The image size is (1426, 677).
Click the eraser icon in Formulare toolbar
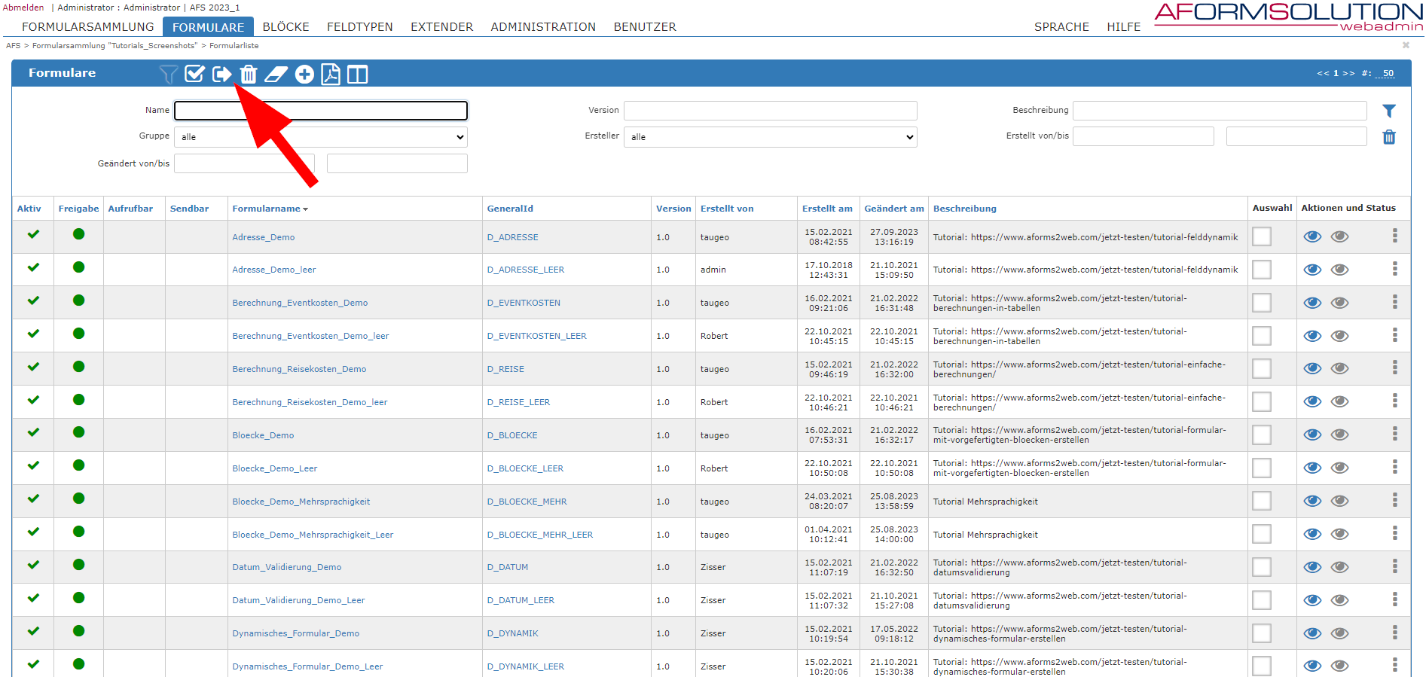tap(276, 74)
